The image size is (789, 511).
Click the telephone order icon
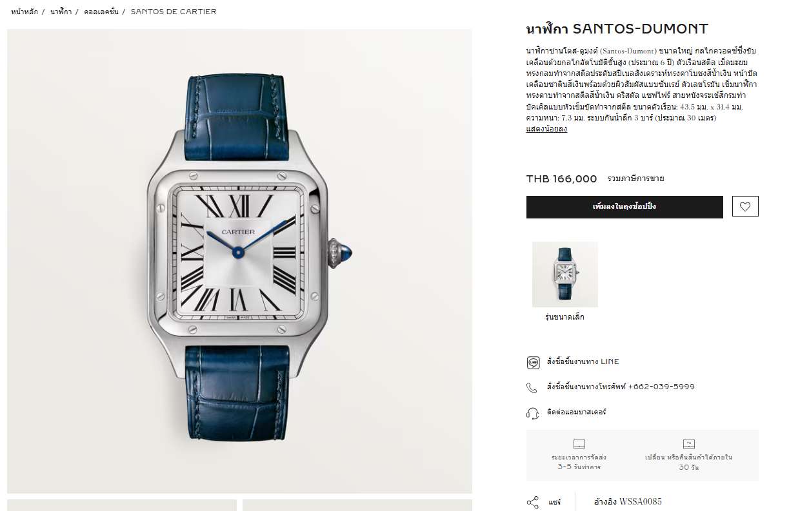532,387
